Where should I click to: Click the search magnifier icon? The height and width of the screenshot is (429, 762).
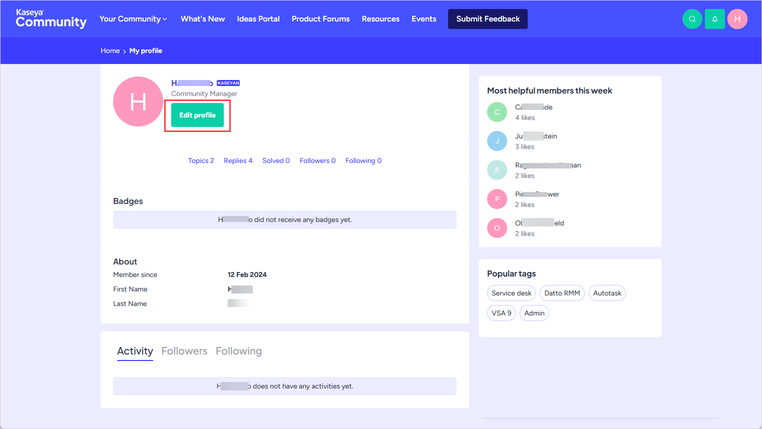tap(692, 19)
